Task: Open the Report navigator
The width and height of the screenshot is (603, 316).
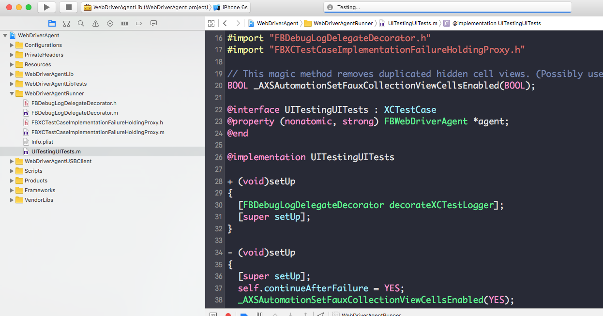Action: [153, 23]
